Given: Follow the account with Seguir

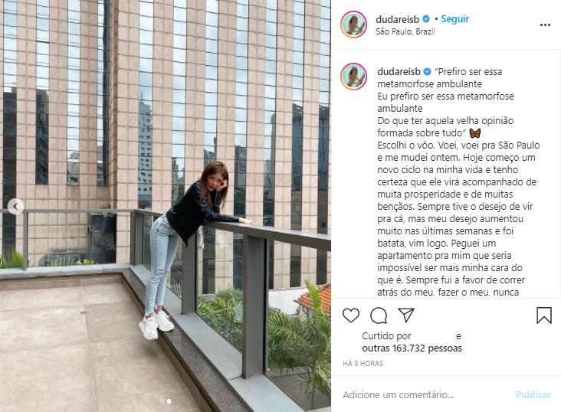Looking at the screenshot, I should click(454, 19).
